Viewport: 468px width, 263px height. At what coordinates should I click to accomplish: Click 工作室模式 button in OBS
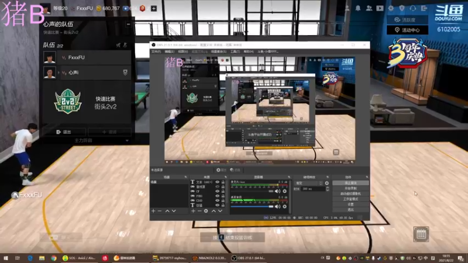tap(350, 199)
